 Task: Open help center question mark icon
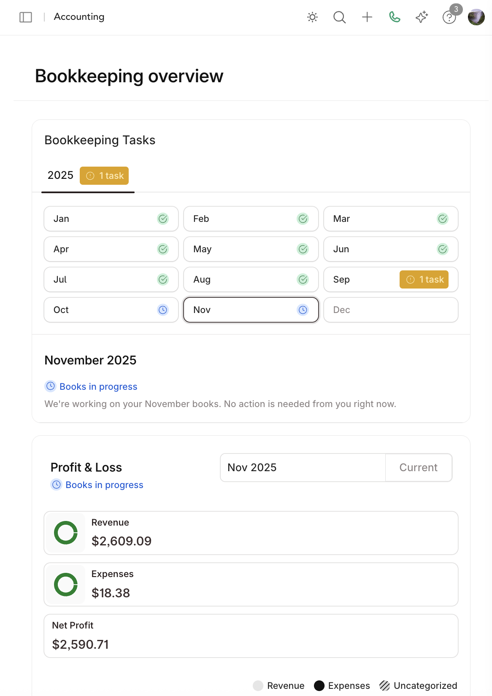(x=449, y=18)
